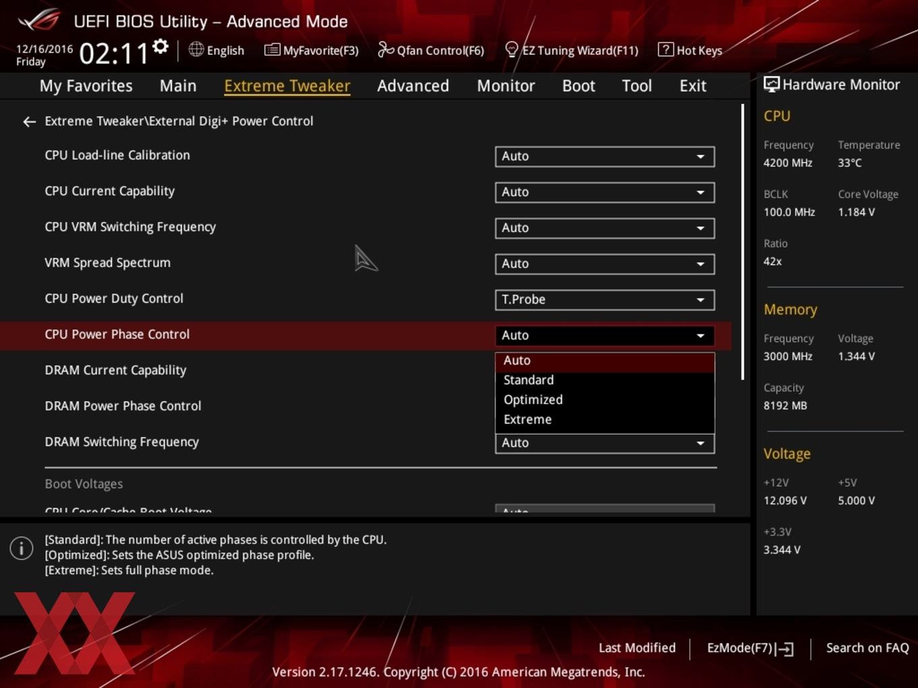Click the 02:11 clock display
918x688 pixels.
click(x=113, y=53)
